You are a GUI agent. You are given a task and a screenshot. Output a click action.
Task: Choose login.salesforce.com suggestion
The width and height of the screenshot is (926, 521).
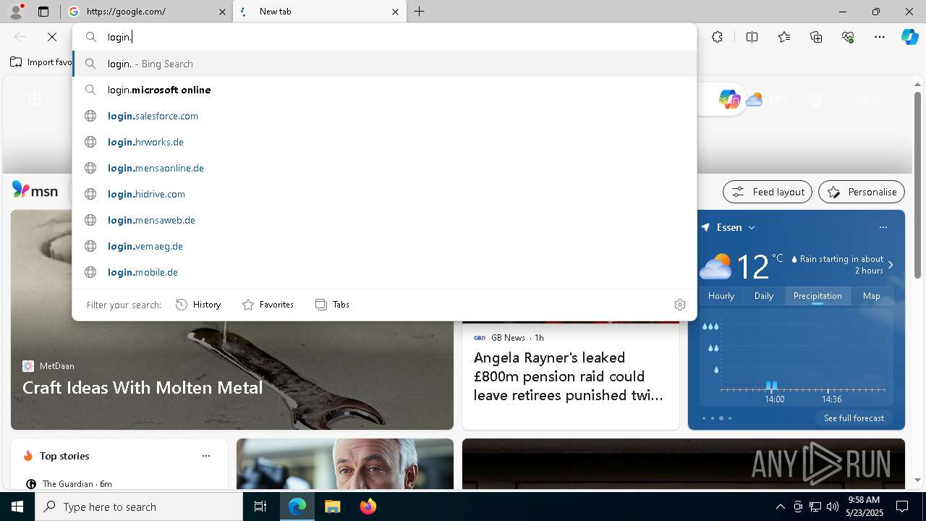click(385, 116)
